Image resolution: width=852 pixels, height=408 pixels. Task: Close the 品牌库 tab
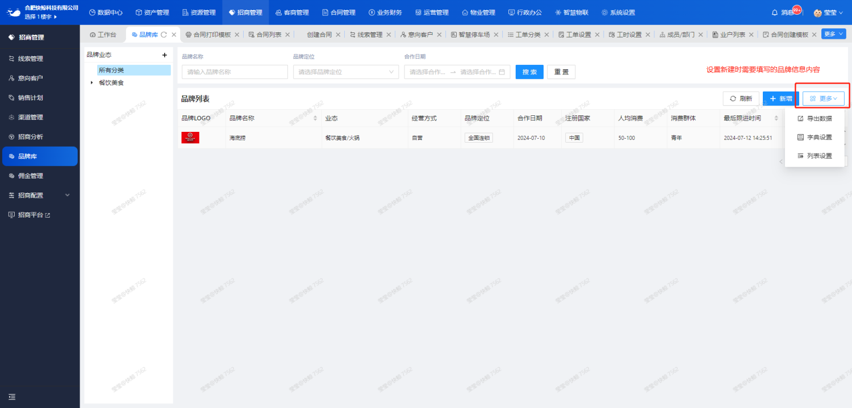click(x=174, y=35)
